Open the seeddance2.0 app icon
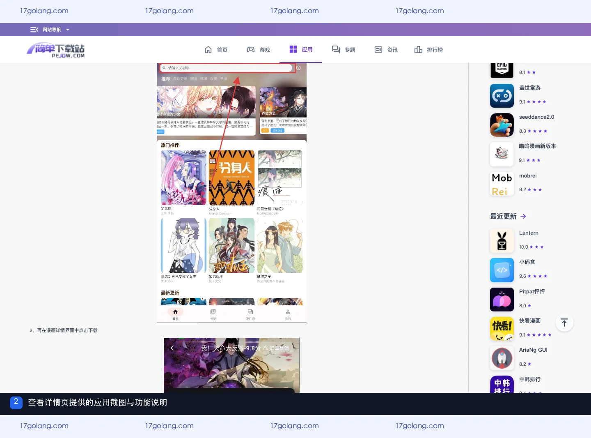Screen dimensions: 591x438 pos(502,125)
